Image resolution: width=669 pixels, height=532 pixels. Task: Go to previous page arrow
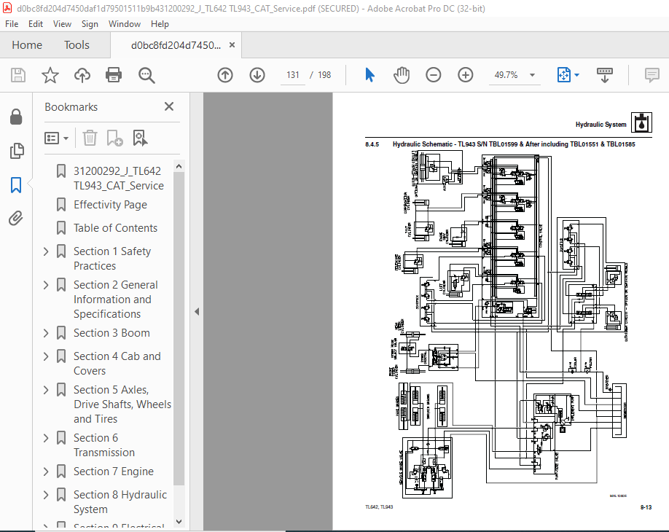point(225,75)
